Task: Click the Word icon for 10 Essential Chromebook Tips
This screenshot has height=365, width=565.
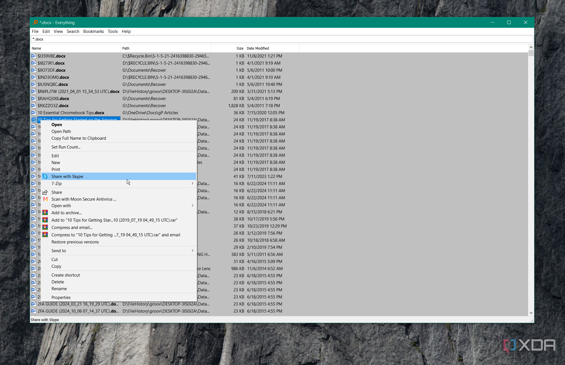Action: (x=34, y=113)
